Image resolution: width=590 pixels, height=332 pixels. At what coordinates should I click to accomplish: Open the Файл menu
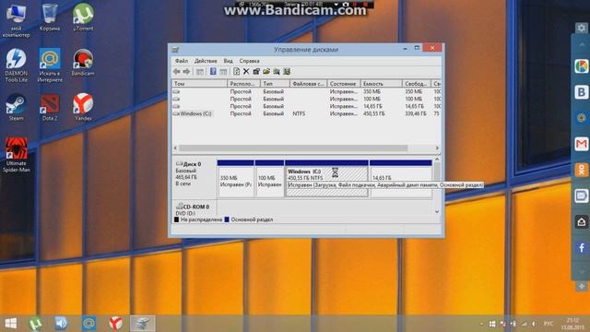click(x=182, y=61)
